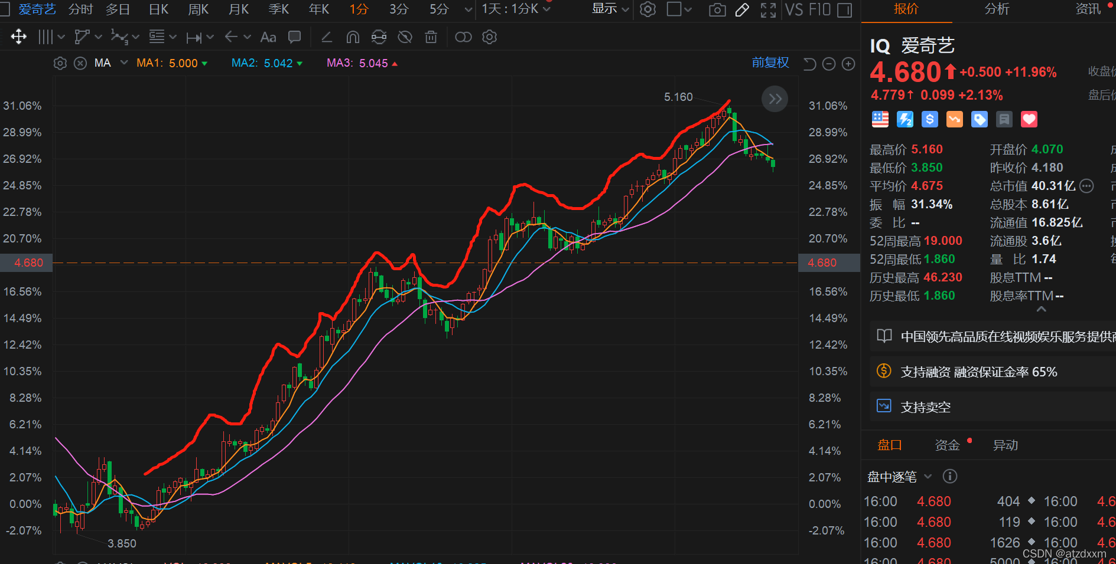Screen dimensions: 1116x564
Task: Expand more timeframe options after 5分
Action: click(468, 9)
